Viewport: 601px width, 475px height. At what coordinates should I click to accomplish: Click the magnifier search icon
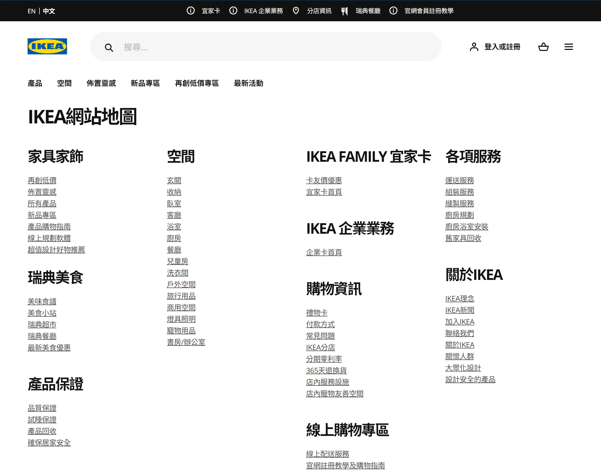tap(109, 48)
